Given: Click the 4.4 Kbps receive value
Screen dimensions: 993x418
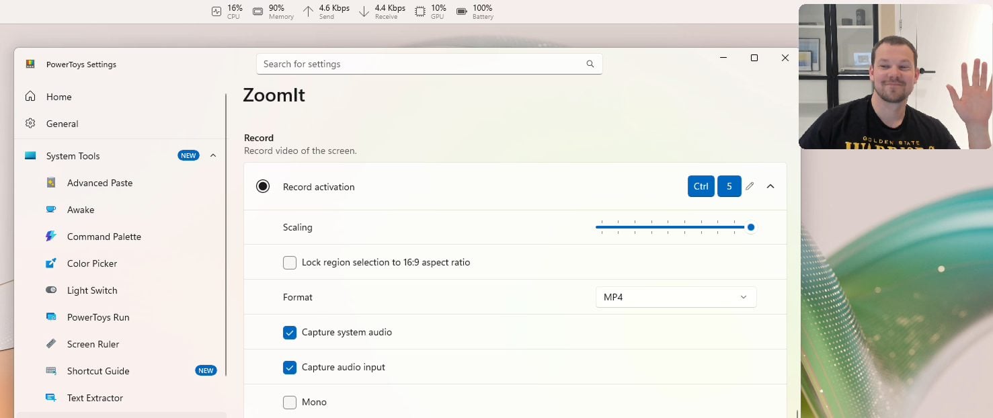Looking at the screenshot, I should (390, 8).
